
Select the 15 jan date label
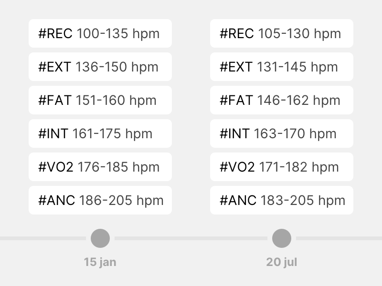(x=100, y=262)
